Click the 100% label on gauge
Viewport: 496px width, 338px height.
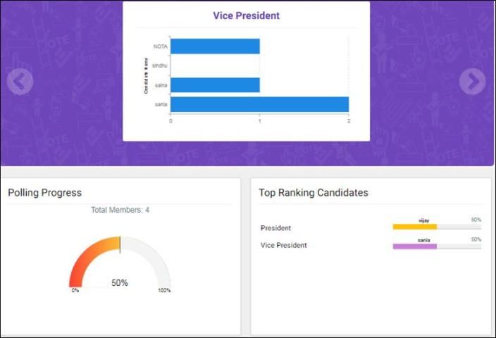coord(164,290)
